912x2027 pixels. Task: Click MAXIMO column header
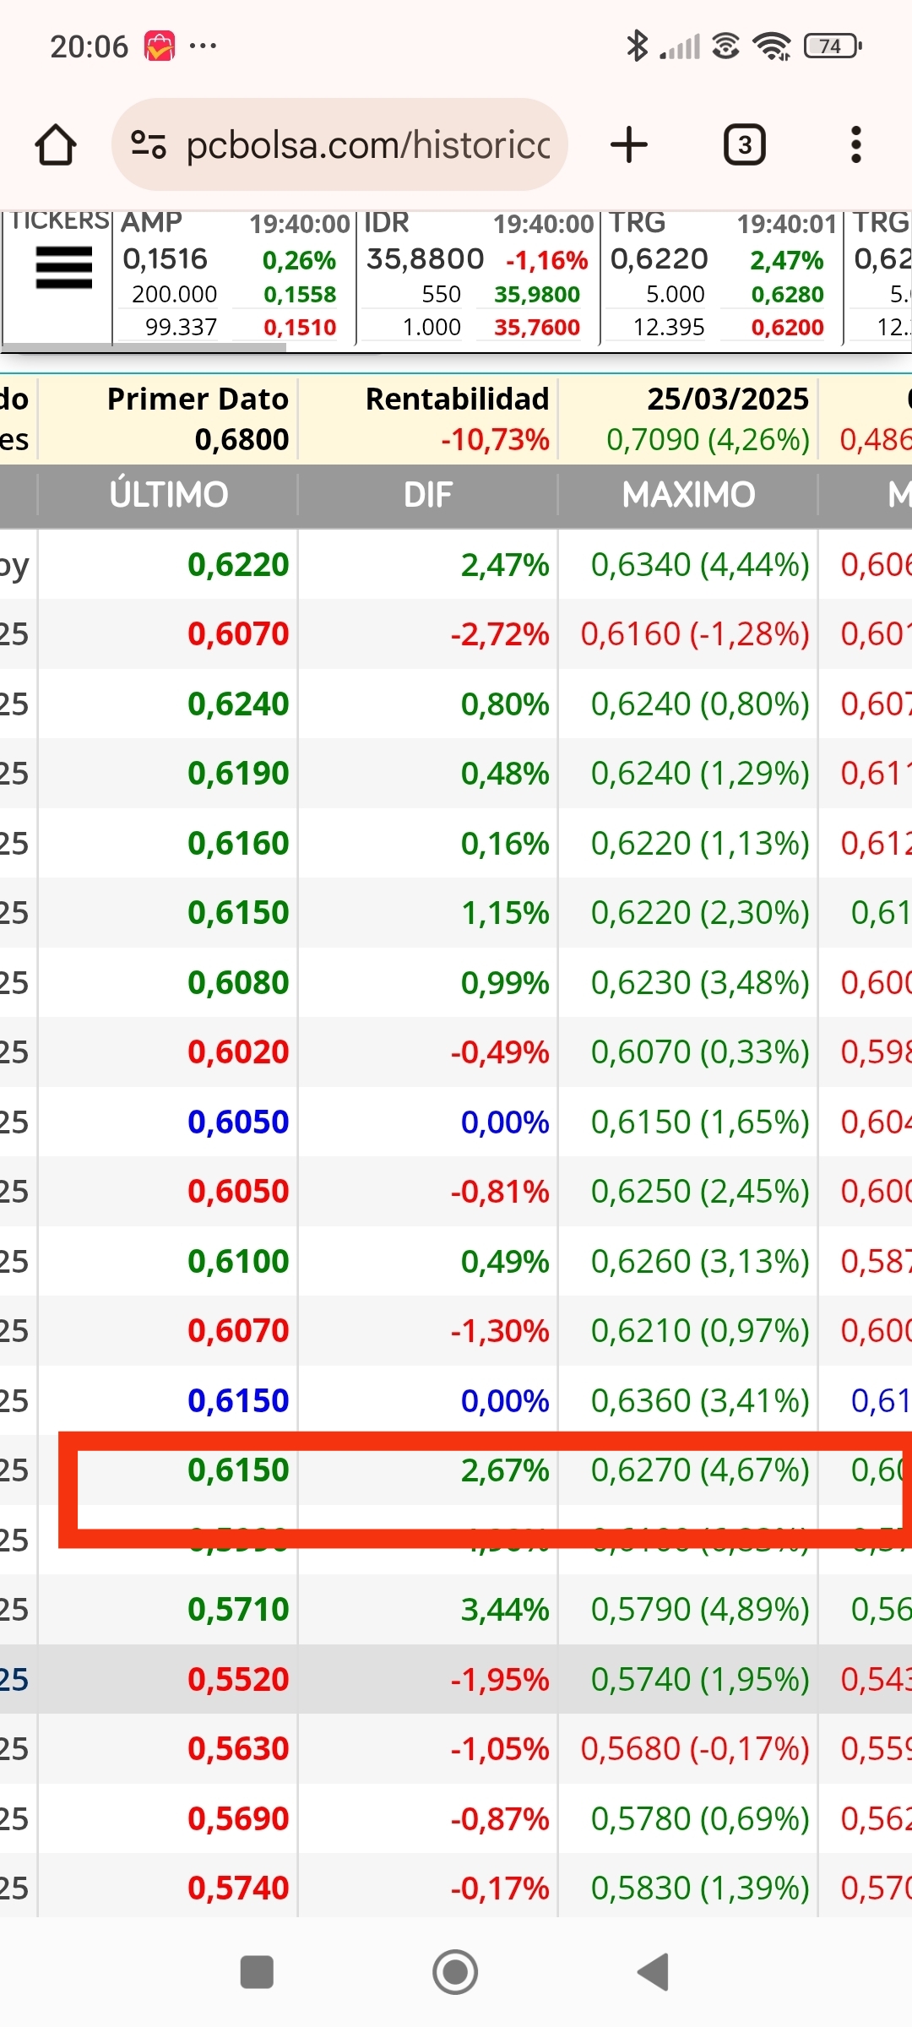[x=688, y=495]
